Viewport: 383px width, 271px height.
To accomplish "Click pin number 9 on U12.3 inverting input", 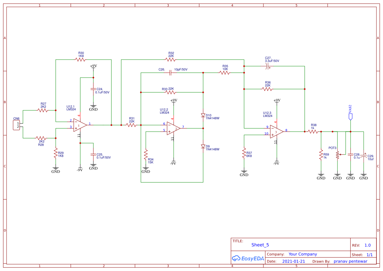I will (267, 127).
